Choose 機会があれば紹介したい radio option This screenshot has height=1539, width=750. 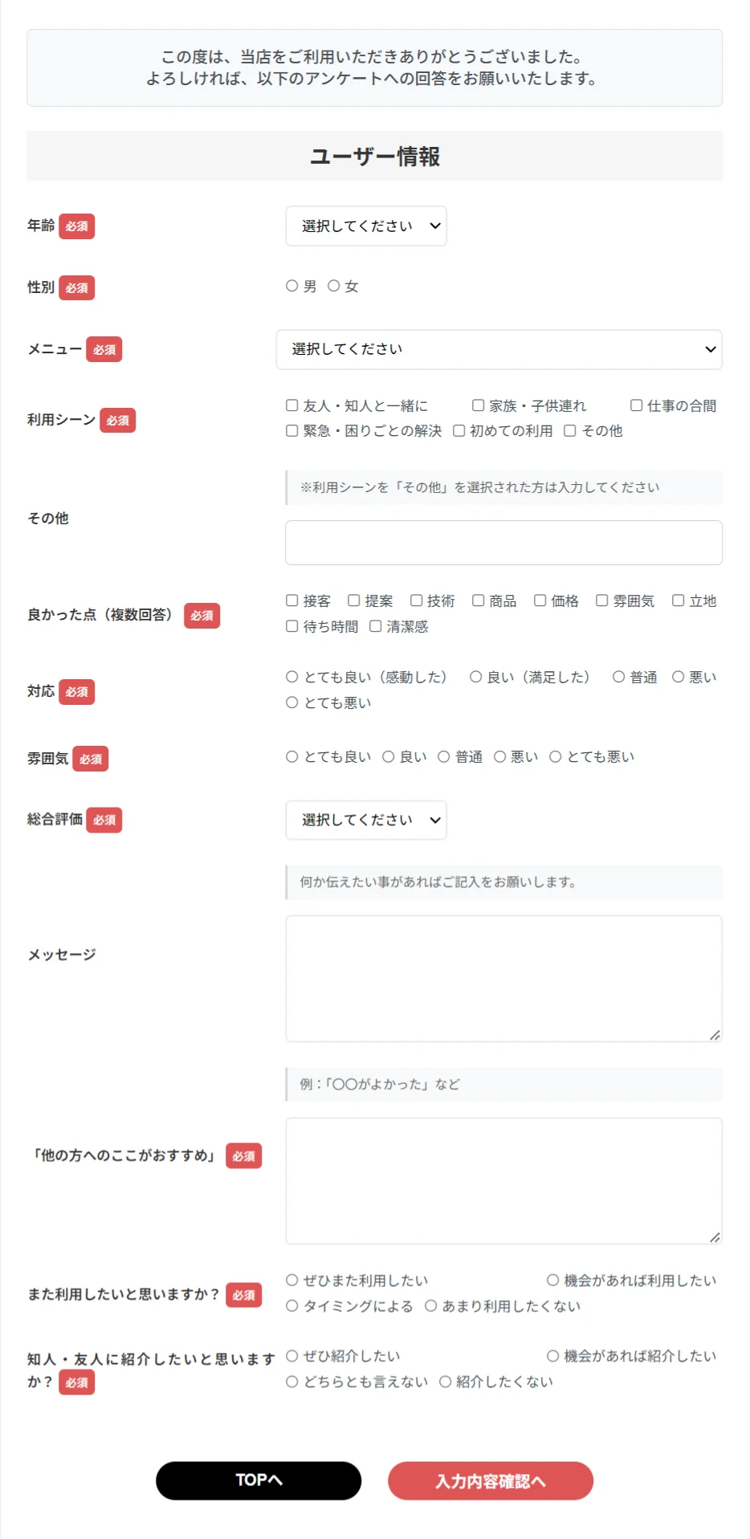pyautogui.click(x=553, y=1356)
